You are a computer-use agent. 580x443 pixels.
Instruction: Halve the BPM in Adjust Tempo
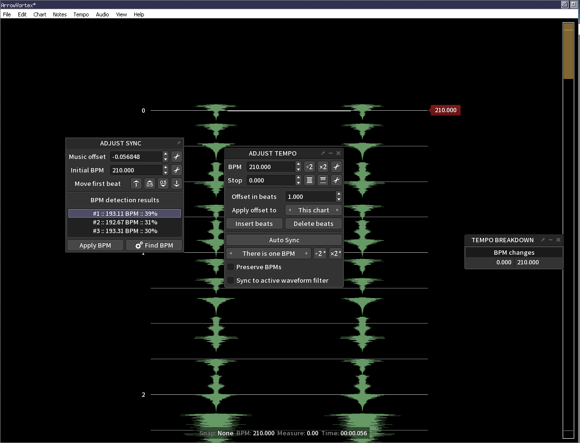pyautogui.click(x=309, y=167)
